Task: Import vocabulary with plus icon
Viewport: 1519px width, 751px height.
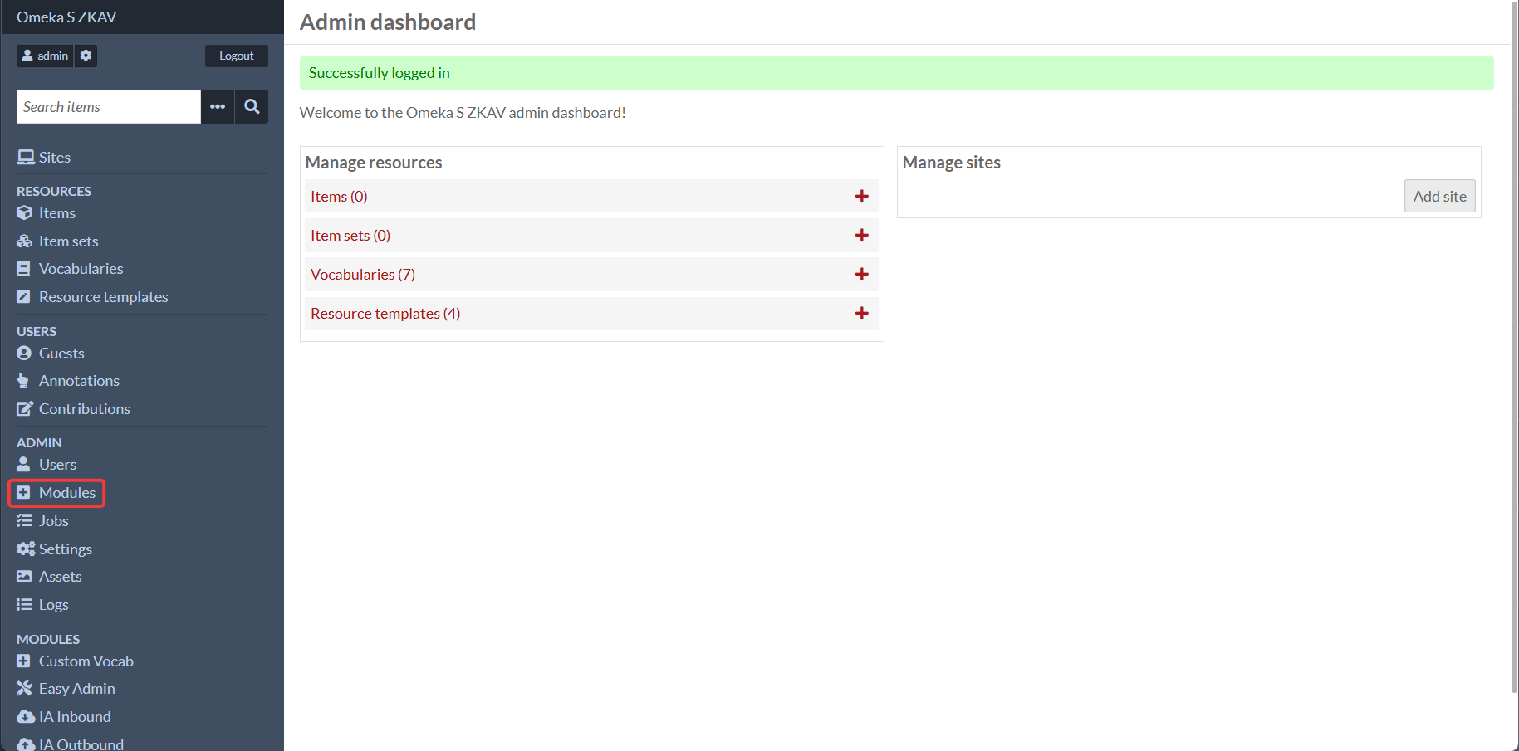Action: click(x=862, y=274)
